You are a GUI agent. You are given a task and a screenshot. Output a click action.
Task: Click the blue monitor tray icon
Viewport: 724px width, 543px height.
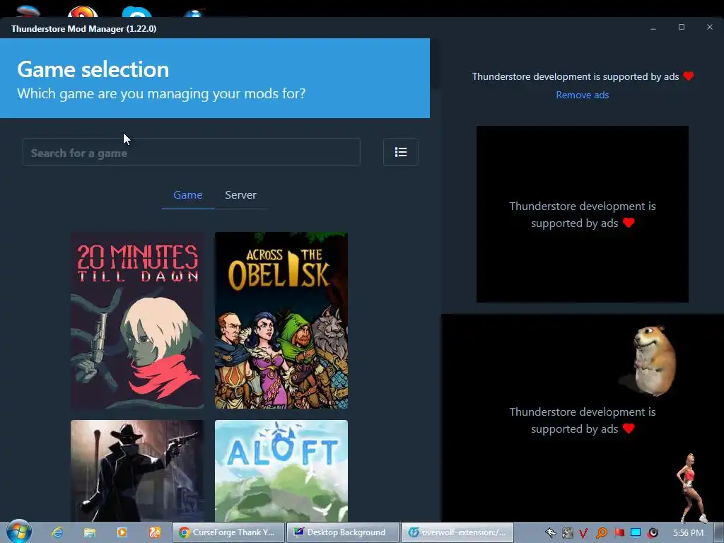point(636,533)
